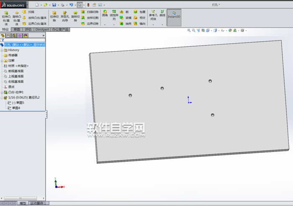
Task: Click the tree filter input field
Action: (x=23, y=40)
